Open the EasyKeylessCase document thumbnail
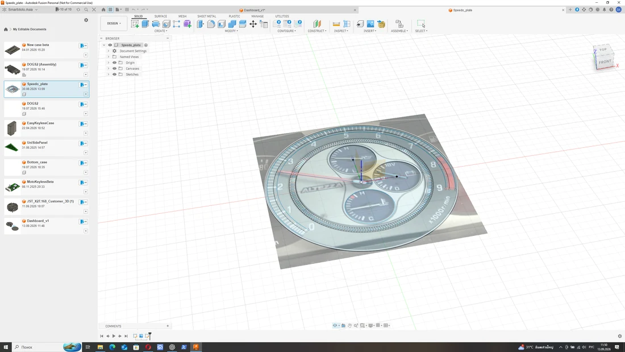This screenshot has width=625, height=352. pyautogui.click(x=12, y=128)
